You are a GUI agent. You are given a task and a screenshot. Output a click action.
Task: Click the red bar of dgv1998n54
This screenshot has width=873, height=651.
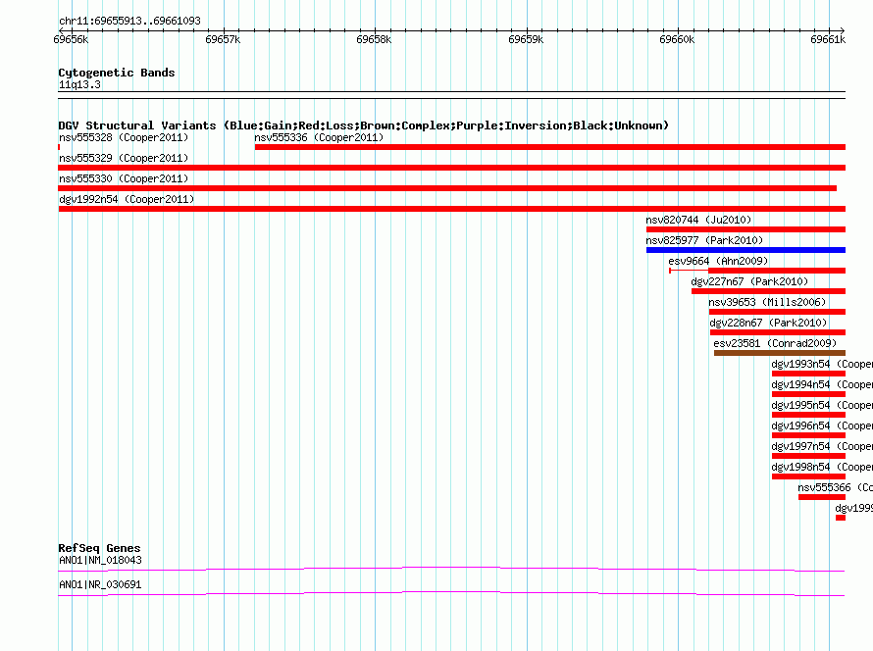[x=808, y=476]
